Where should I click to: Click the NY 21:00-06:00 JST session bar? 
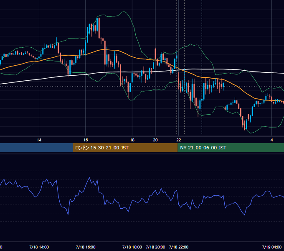click(x=231, y=148)
